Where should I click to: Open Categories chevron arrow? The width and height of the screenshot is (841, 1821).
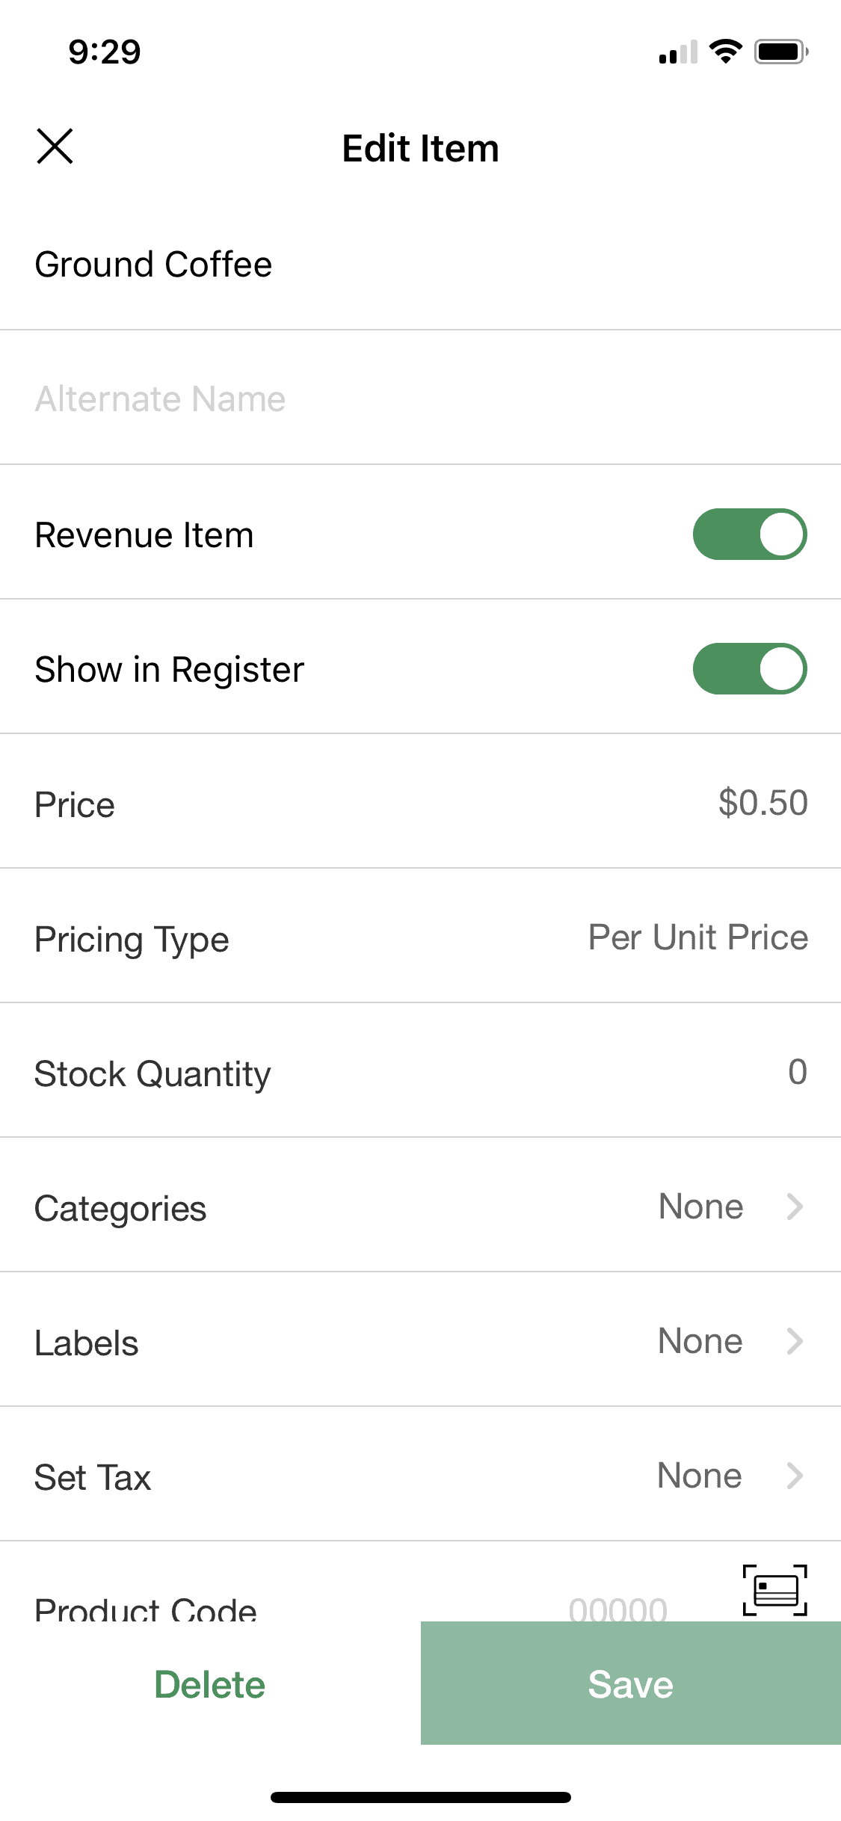795,1206
